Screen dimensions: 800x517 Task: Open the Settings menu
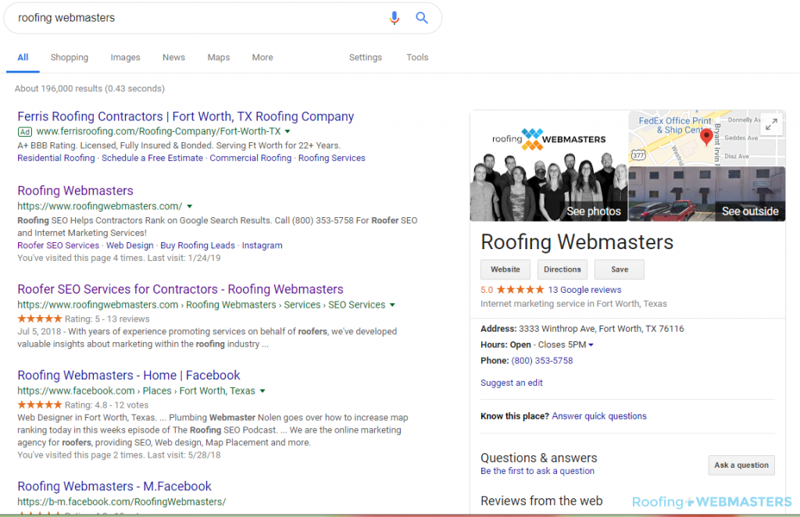[366, 58]
